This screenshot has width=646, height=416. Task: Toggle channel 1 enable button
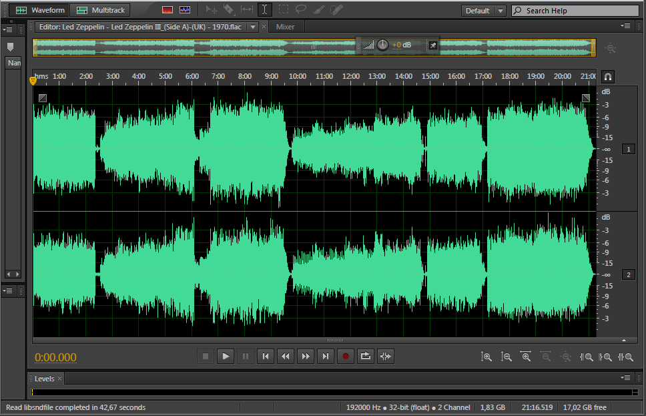[x=628, y=150]
